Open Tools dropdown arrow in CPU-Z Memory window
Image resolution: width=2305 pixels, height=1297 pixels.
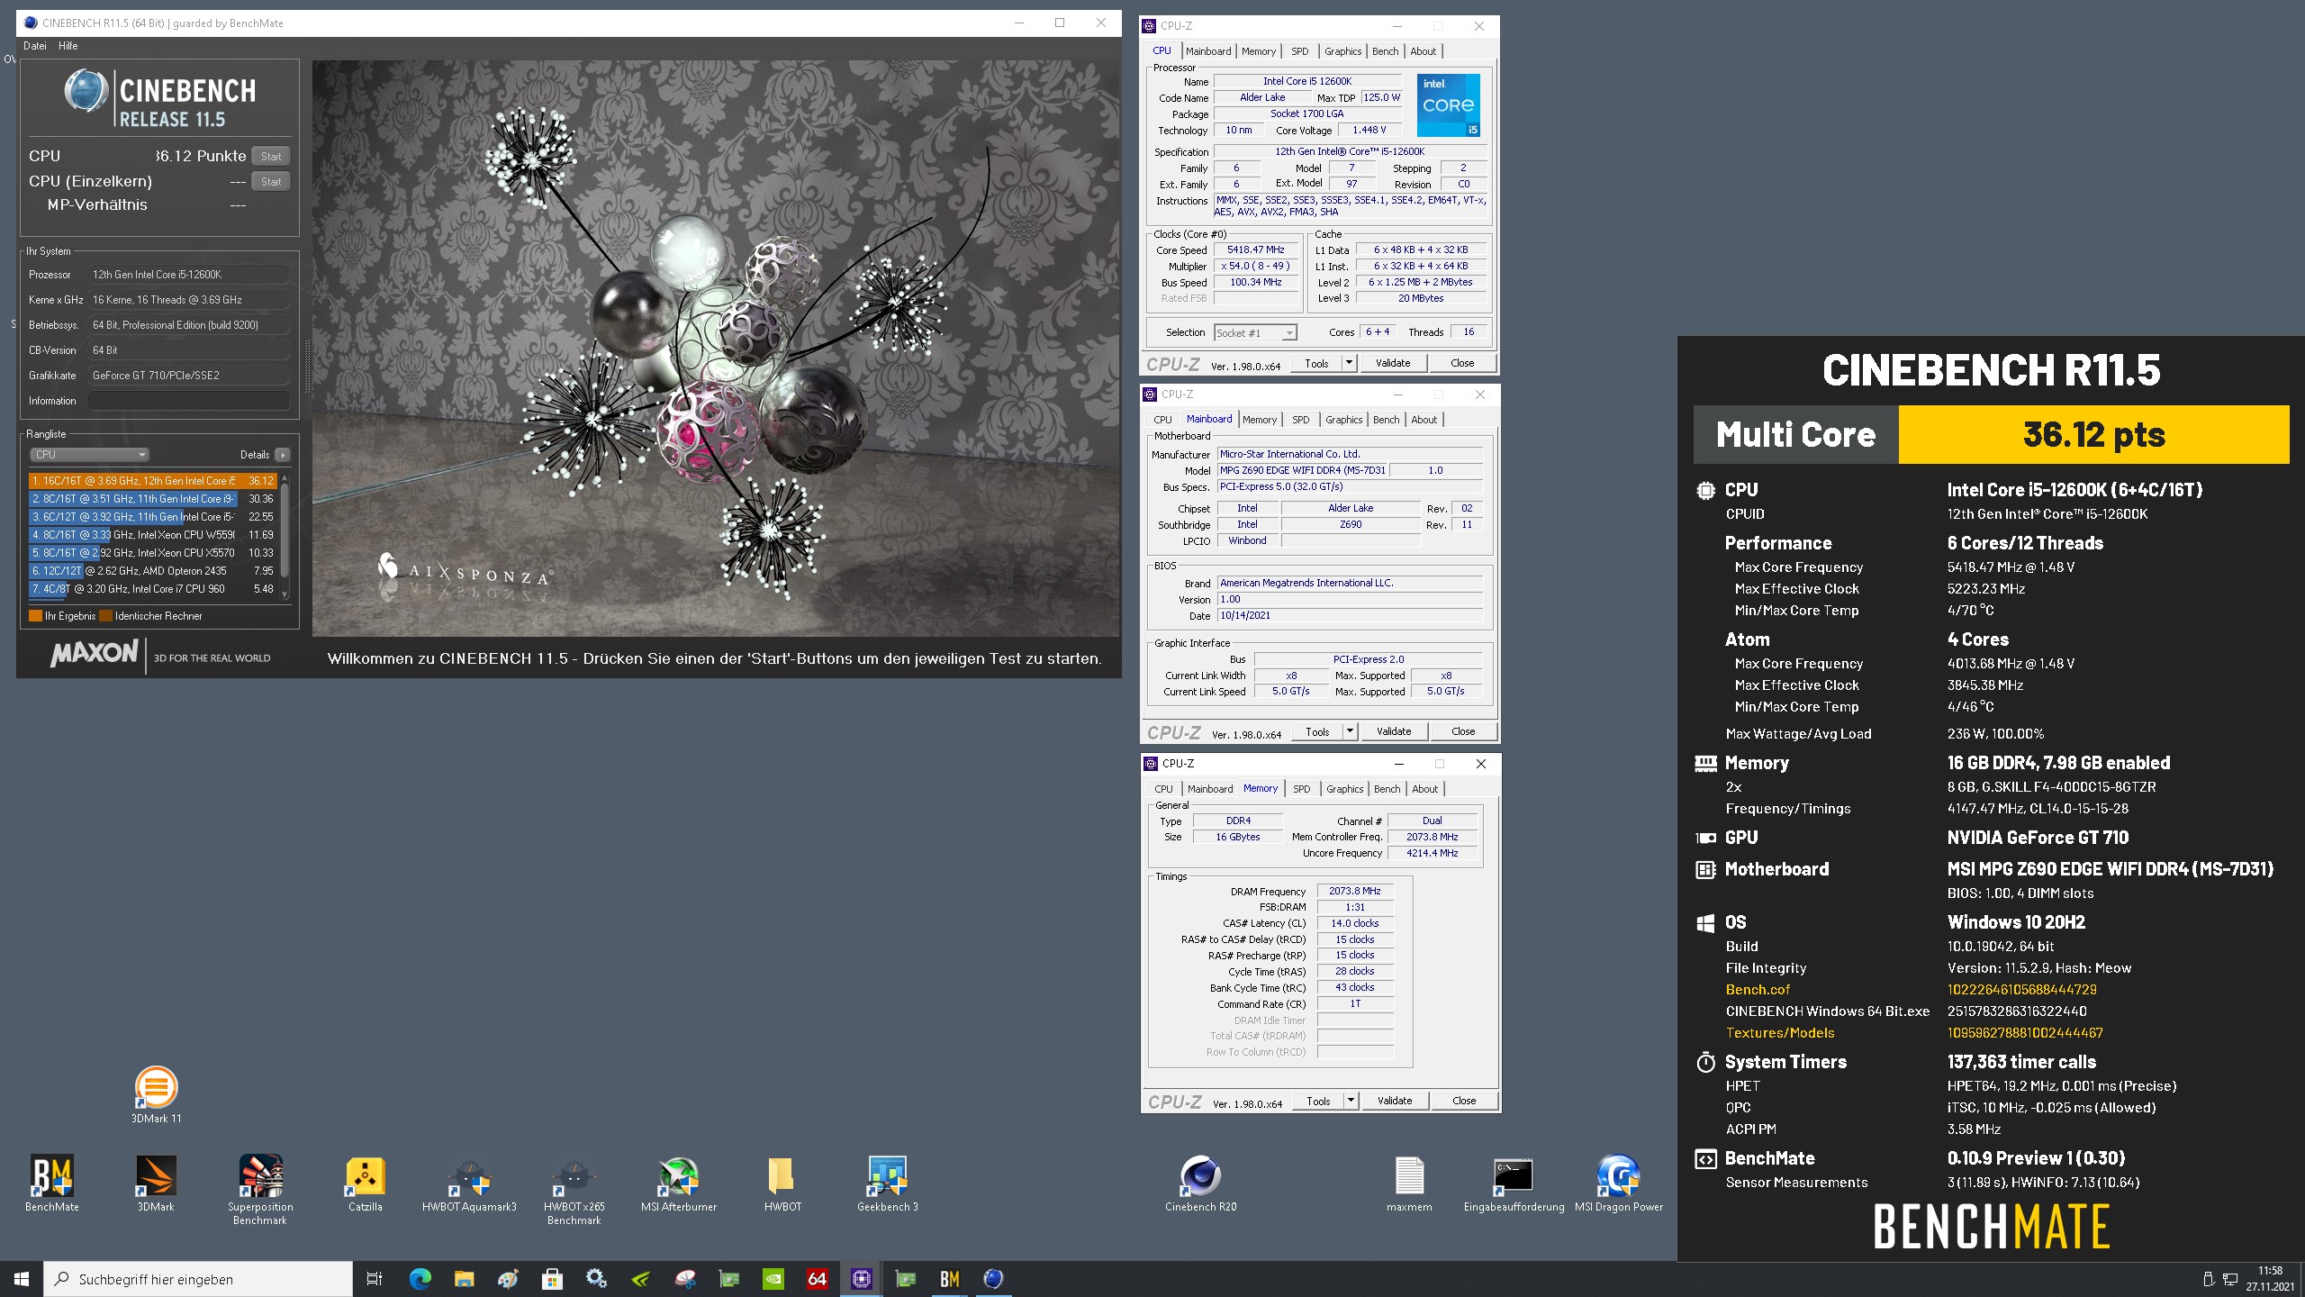click(x=1351, y=1101)
